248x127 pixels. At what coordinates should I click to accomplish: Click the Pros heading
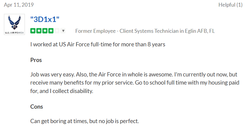(x=36, y=60)
